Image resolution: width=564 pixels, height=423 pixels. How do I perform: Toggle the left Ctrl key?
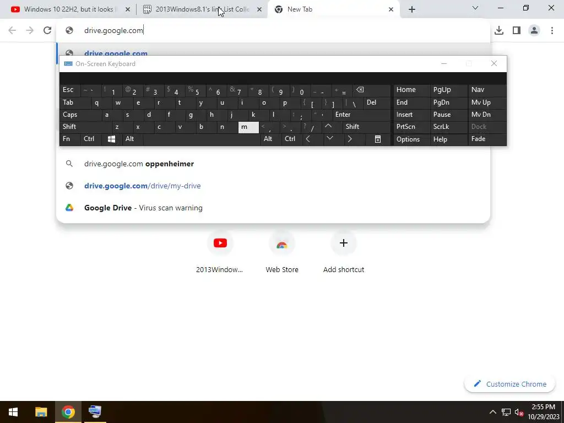click(x=91, y=139)
